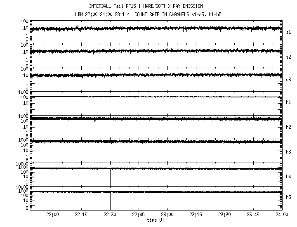This screenshot has width=297, height=227.
Task: Click the INTERBALL-Tail RF15-I plot title
Action: [x=151, y=6]
